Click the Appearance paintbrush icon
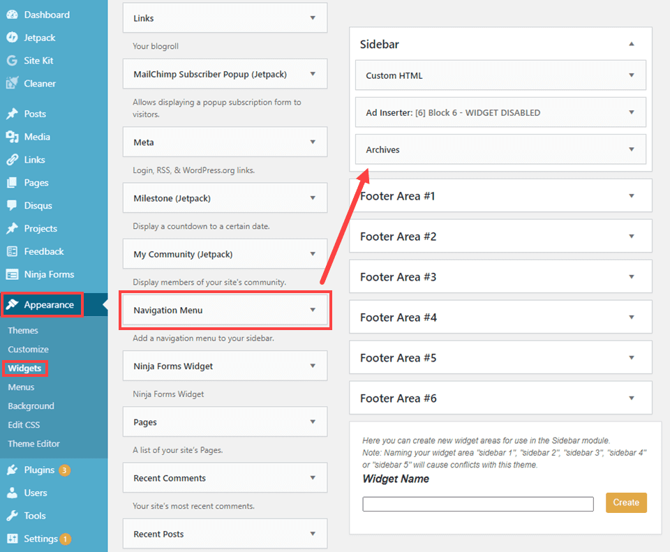Viewport: 670px width, 552px height. tap(13, 304)
